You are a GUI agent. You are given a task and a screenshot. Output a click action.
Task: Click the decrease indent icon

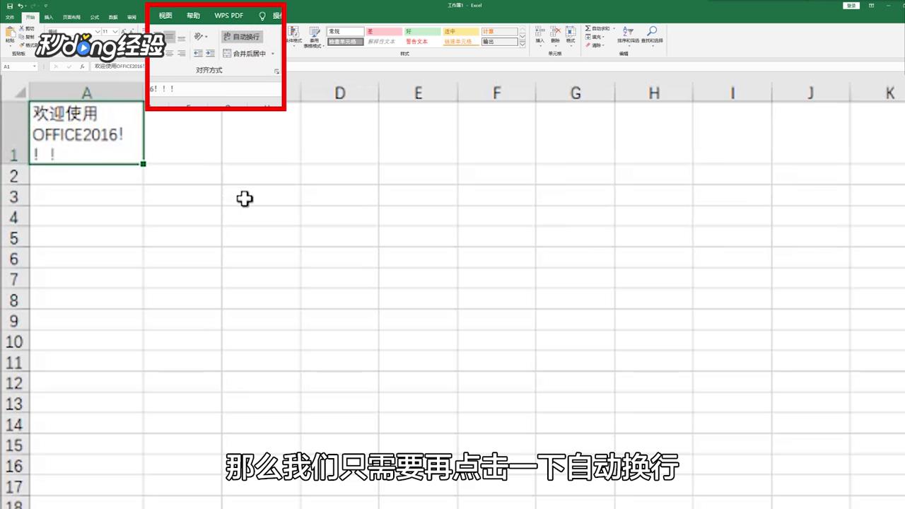(198, 54)
